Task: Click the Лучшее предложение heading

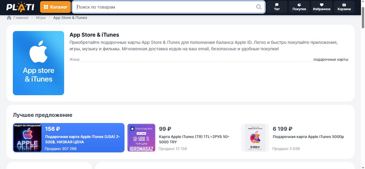Action: pyautogui.click(x=42, y=115)
